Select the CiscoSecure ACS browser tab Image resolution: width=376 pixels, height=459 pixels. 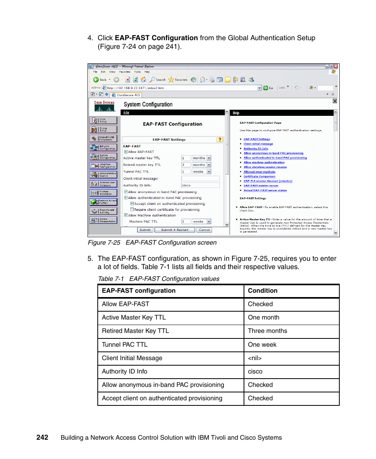tap(126, 95)
